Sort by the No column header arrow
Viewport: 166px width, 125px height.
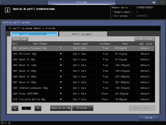17,44
